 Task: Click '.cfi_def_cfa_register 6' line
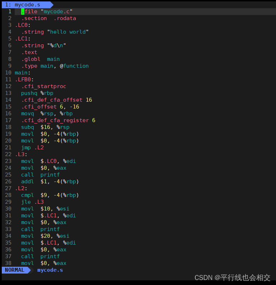click(x=58, y=120)
